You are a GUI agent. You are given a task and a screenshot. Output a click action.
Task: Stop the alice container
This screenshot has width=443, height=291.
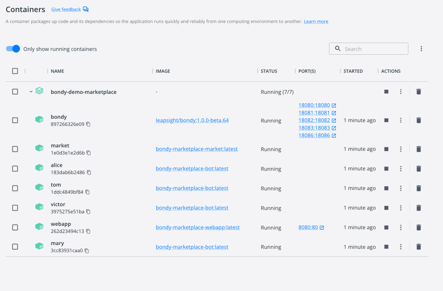pos(386,169)
